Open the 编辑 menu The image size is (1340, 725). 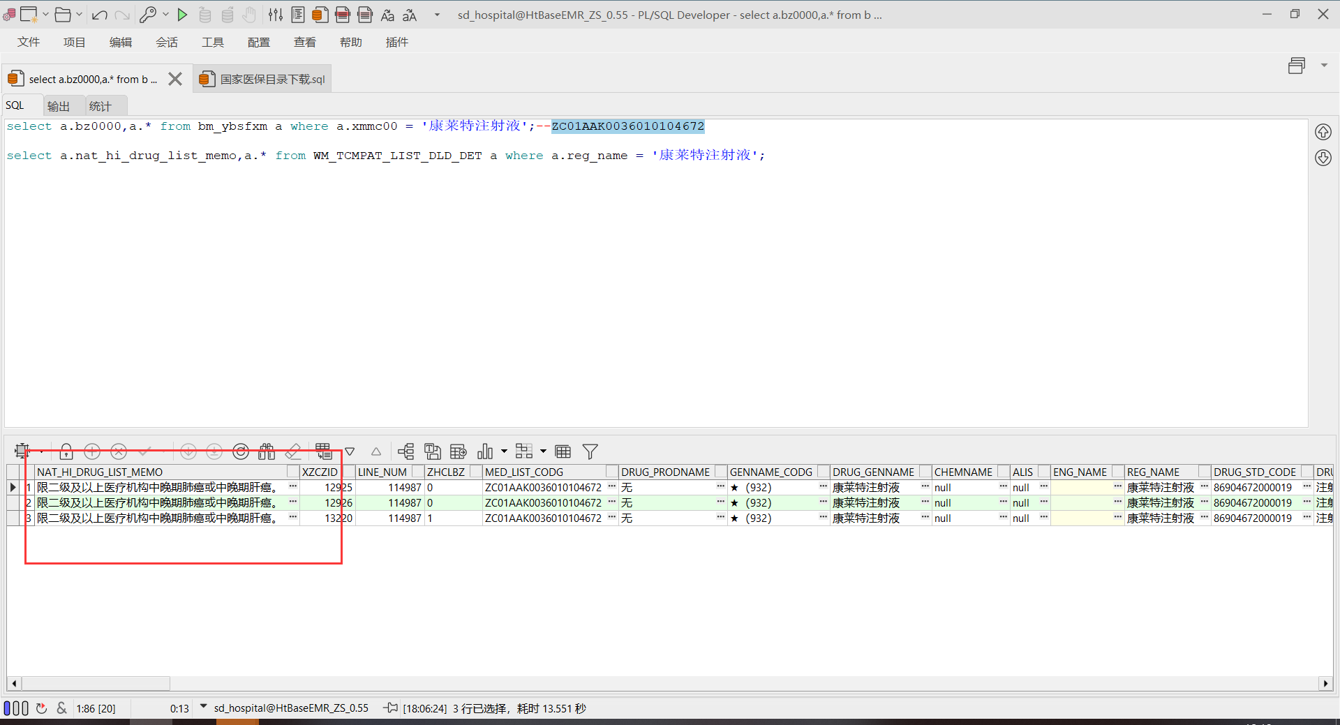click(x=121, y=43)
